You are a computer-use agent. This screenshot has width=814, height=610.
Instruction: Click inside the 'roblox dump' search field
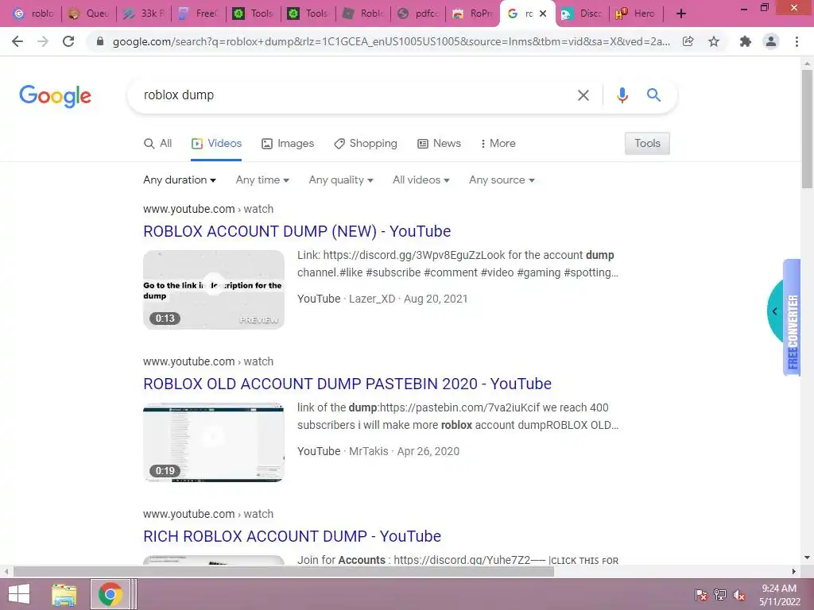click(353, 95)
